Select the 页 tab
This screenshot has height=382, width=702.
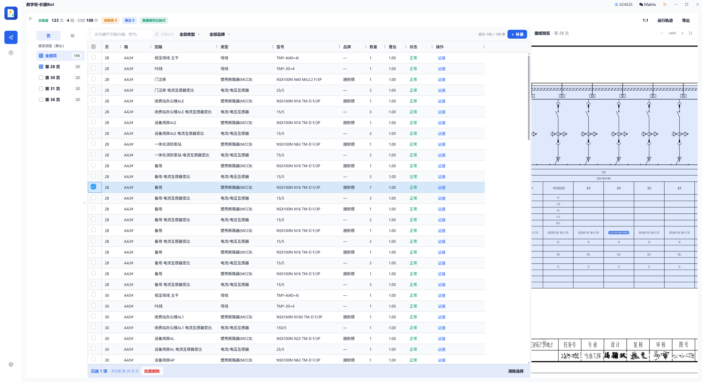pyautogui.click(x=48, y=36)
